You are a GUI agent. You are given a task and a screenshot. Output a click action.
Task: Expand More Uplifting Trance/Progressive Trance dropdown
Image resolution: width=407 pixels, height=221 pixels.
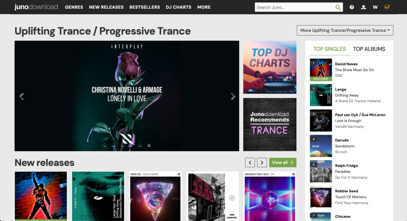click(345, 30)
